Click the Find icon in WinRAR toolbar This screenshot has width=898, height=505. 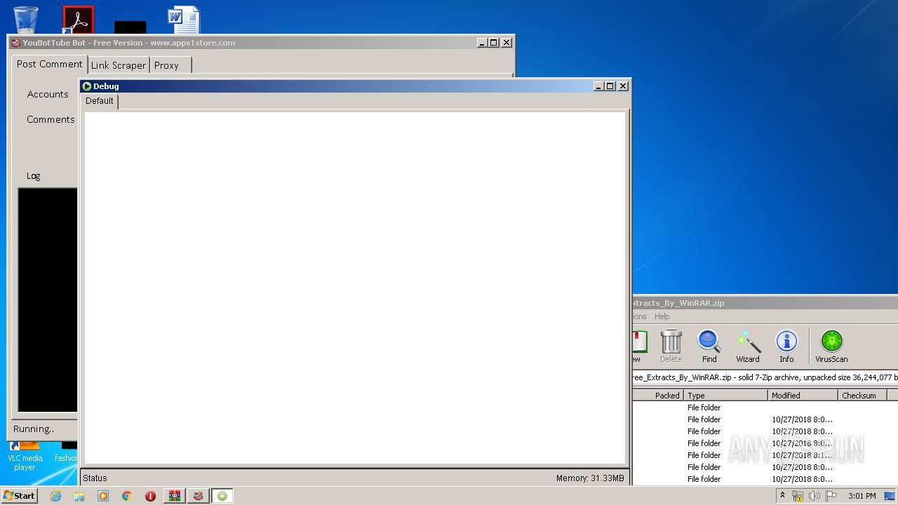(709, 346)
